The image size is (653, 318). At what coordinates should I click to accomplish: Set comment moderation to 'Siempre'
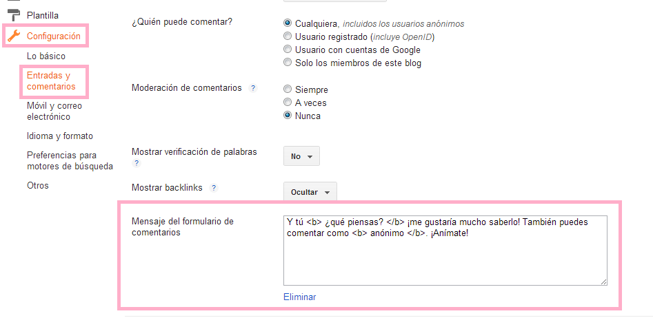click(x=288, y=89)
